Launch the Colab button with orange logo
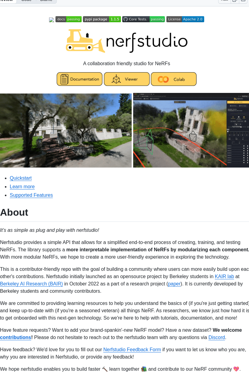The image size is (249, 382). (174, 79)
